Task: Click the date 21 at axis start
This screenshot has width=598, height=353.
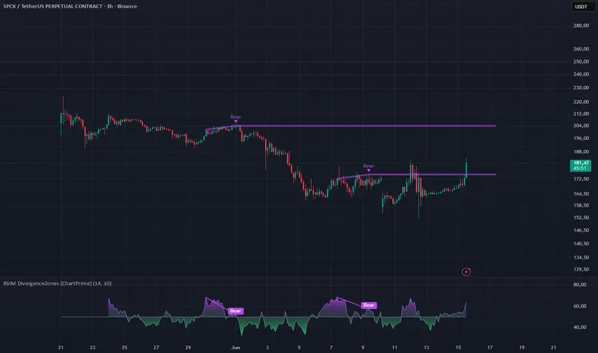Action: point(61,347)
